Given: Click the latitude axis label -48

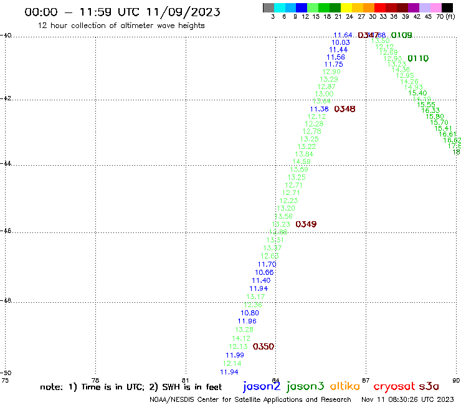Looking at the screenshot, I should pos(6,300).
